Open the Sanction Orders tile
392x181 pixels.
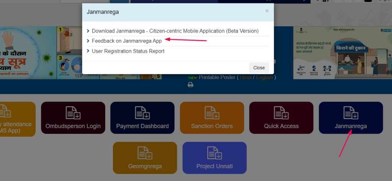(212, 118)
